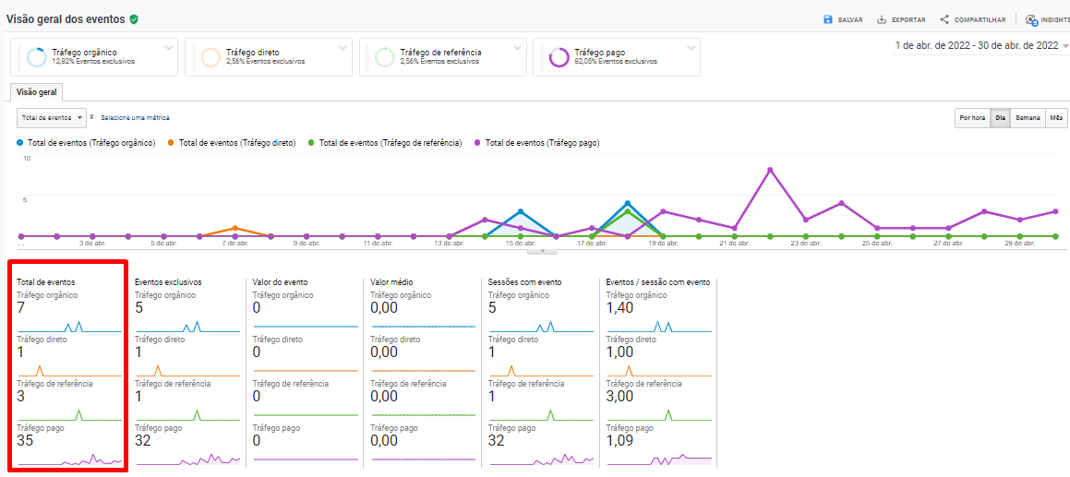Expand the Tráfego direto segment chevron
The width and height of the screenshot is (1070, 477).
pyautogui.click(x=343, y=48)
